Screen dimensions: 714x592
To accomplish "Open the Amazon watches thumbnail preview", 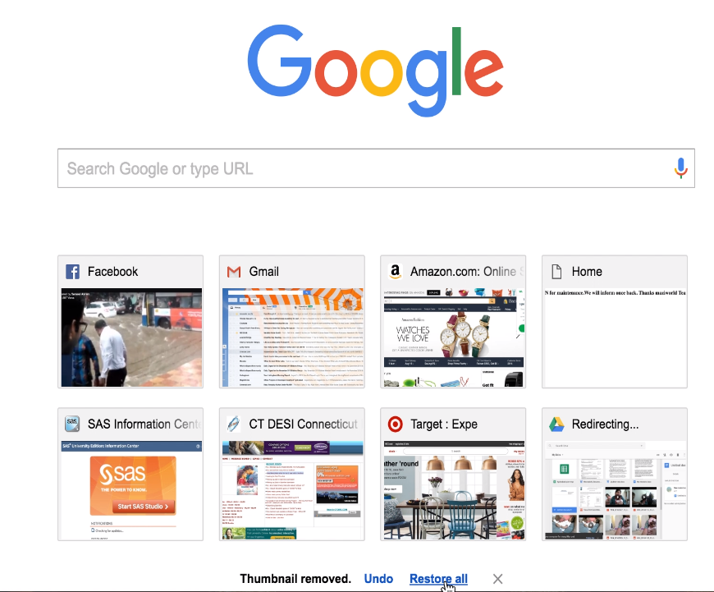I will click(454, 337).
